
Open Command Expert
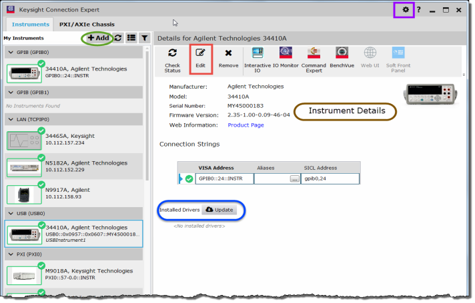pyautogui.click(x=313, y=53)
